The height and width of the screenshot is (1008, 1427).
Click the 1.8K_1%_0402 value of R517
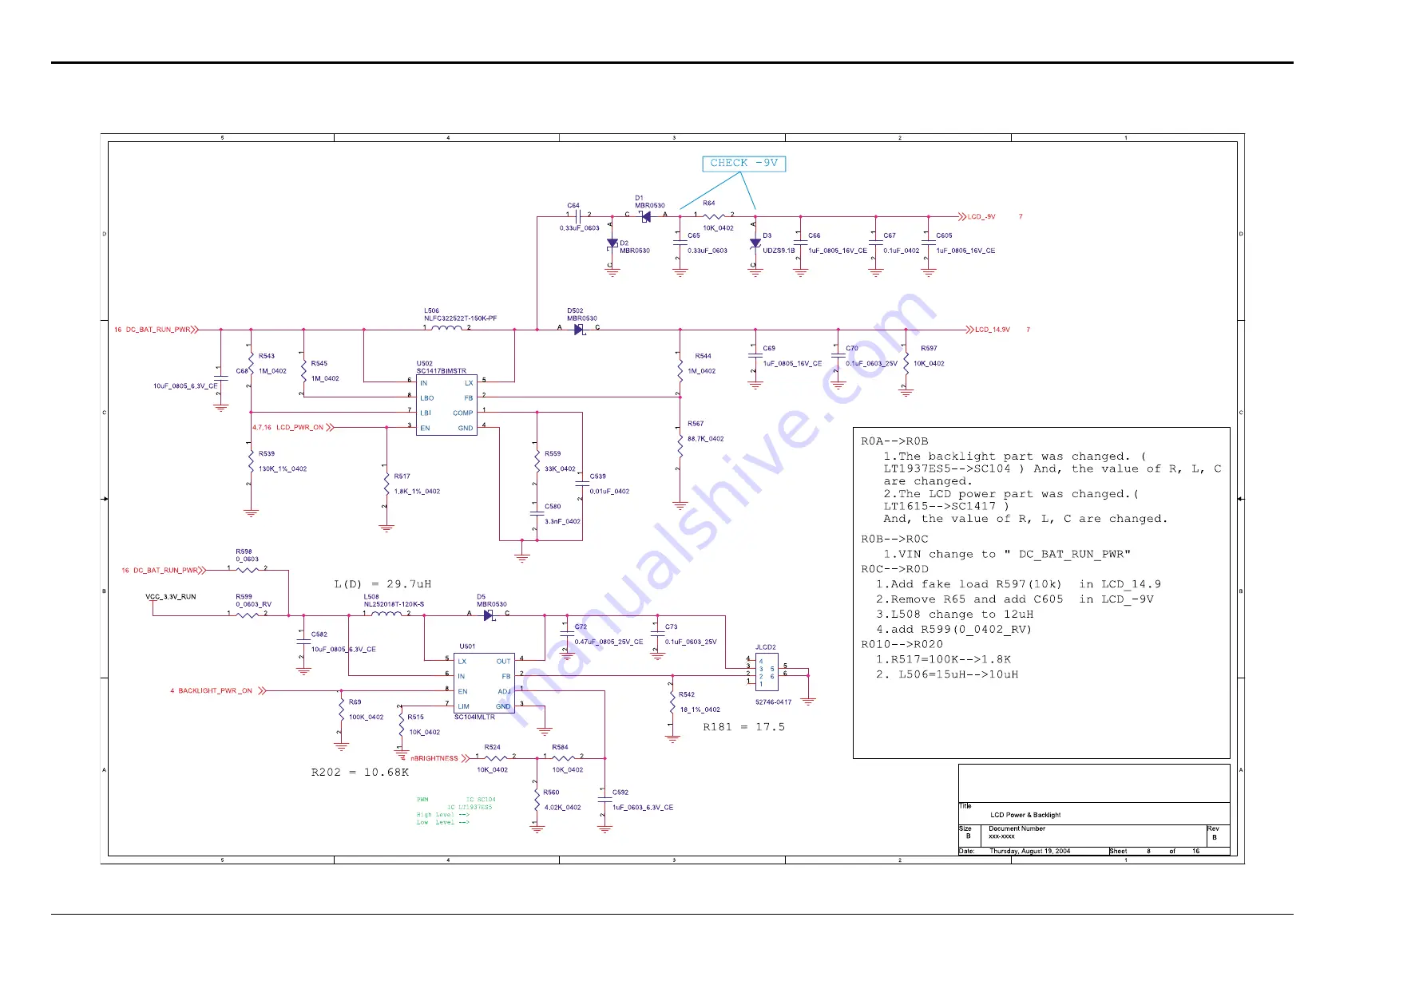pos(417,492)
